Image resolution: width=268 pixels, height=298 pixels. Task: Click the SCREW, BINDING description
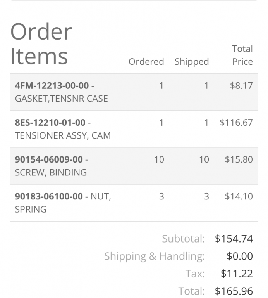(x=51, y=173)
